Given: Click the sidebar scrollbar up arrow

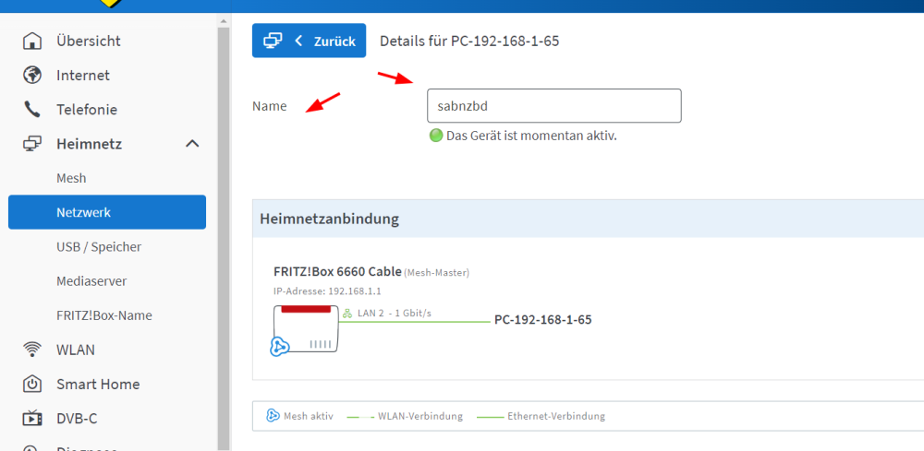Looking at the screenshot, I should pyautogui.click(x=224, y=20).
